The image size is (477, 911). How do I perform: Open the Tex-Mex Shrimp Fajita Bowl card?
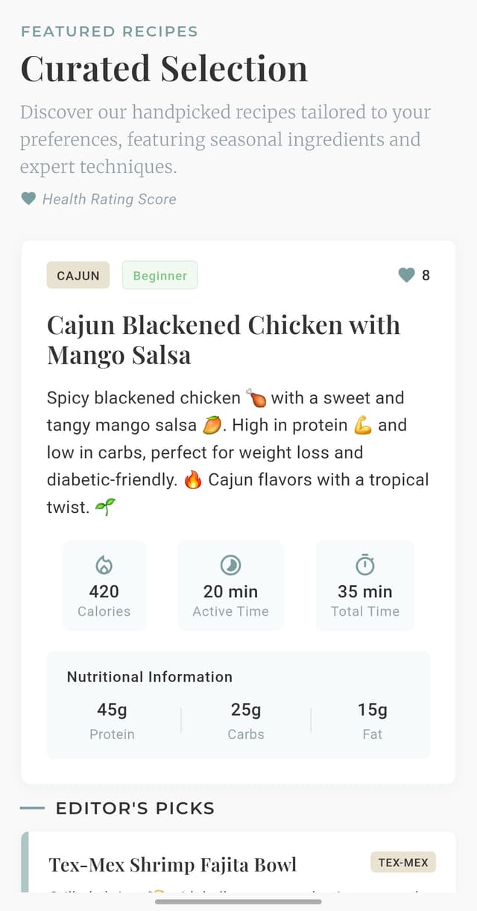click(173, 864)
